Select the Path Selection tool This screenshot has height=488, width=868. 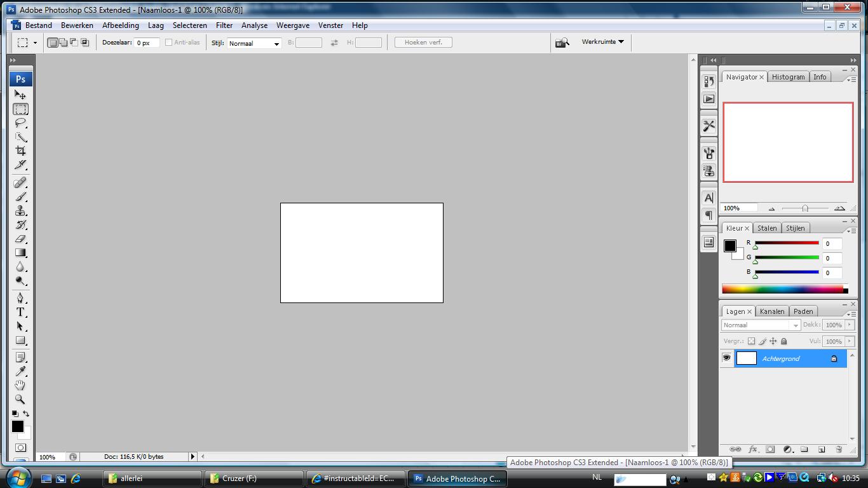coord(20,326)
